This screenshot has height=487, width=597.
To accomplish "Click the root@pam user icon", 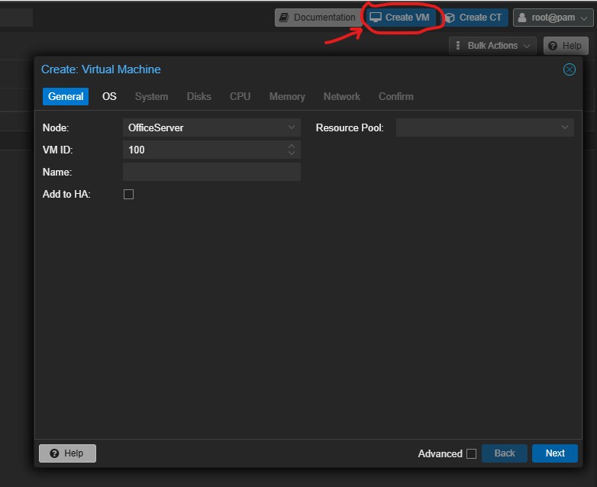I will (523, 18).
